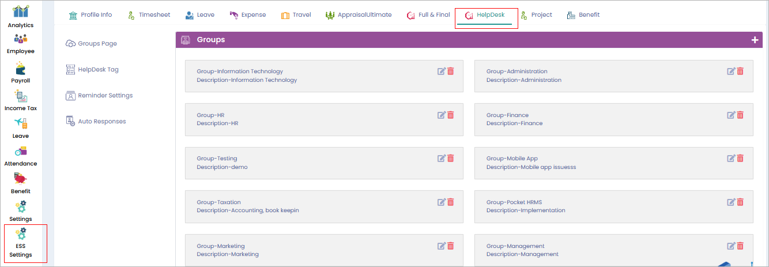Click edit icon for HR group
Screen dimensions: 769x267
click(442, 115)
